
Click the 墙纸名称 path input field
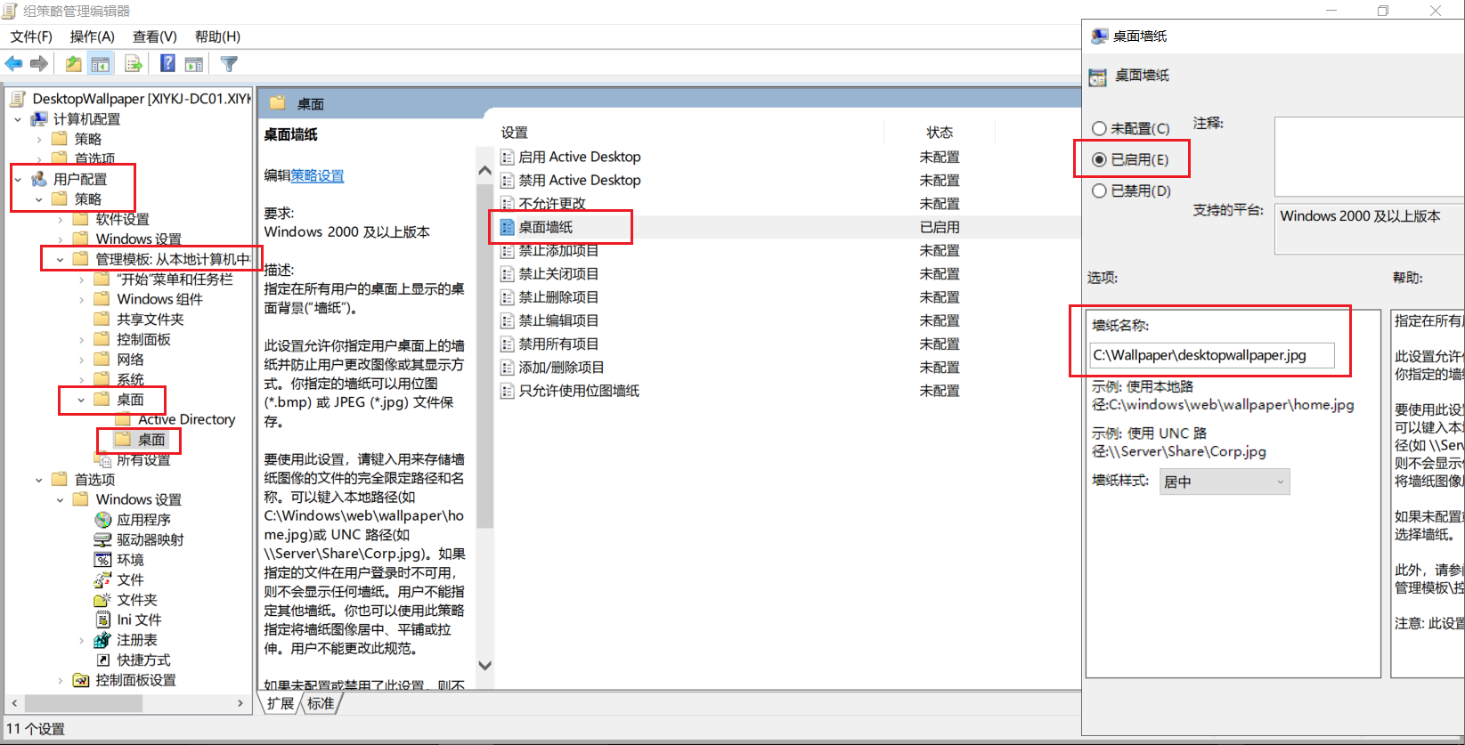tap(1212, 355)
